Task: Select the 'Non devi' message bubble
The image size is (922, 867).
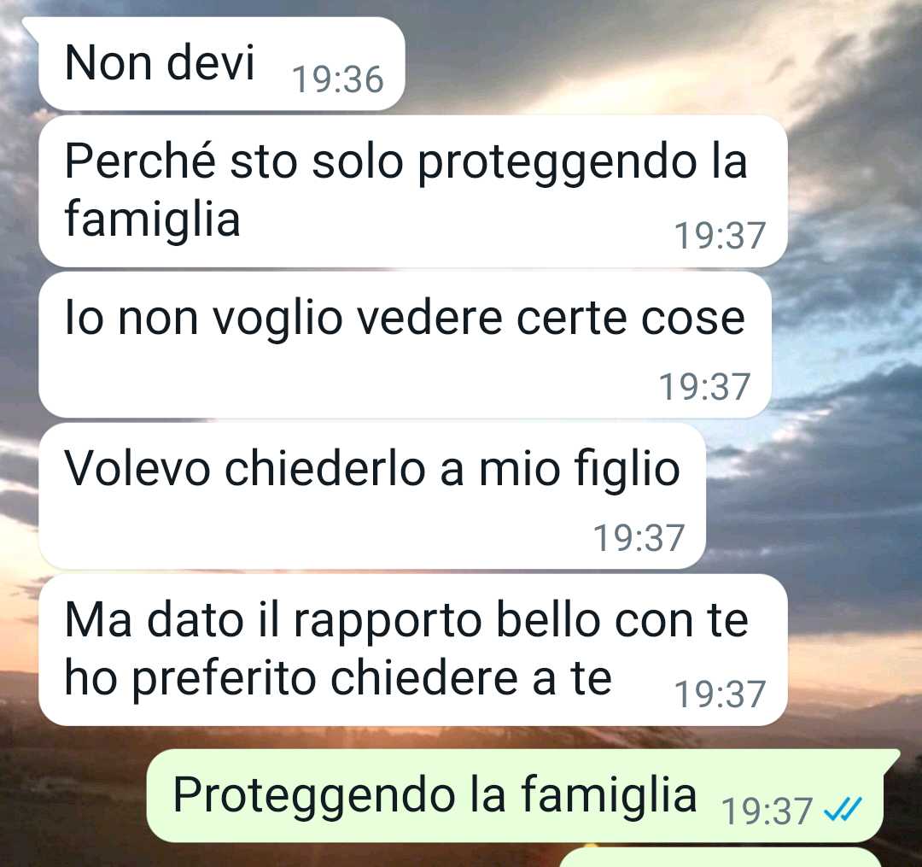Action: click(222, 63)
